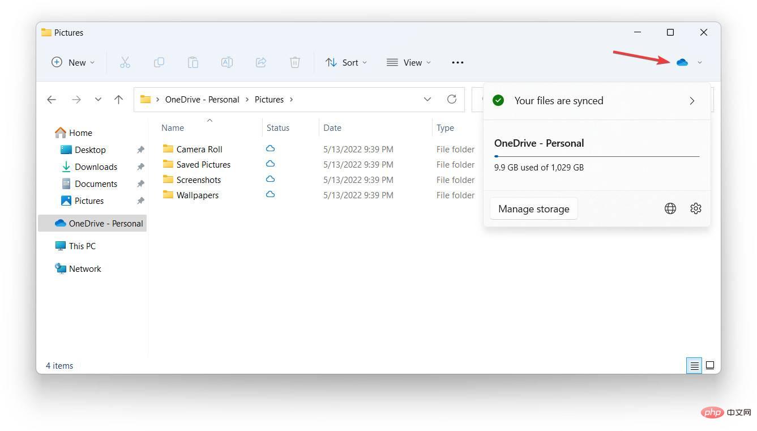Expand the chevron after OneDrive - Personal path
757x431 pixels.
247,99
